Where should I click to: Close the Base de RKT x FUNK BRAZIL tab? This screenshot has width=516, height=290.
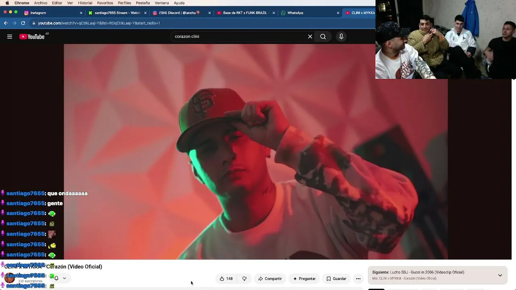point(274,13)
